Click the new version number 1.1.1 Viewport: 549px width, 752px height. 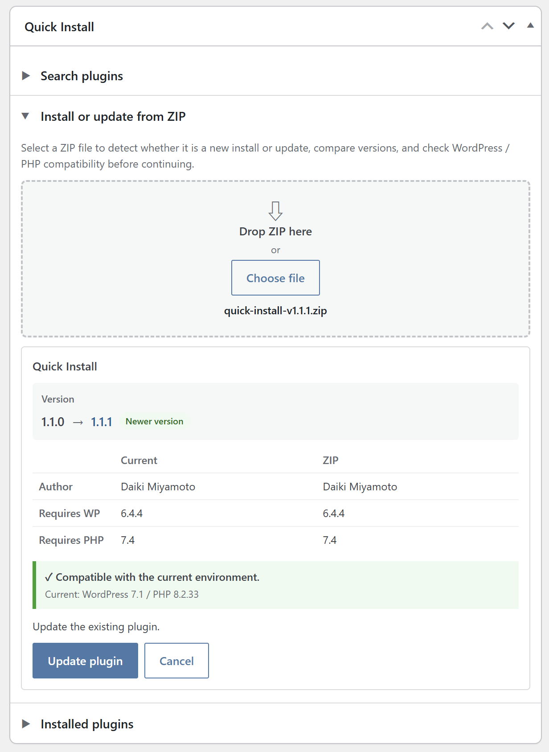click(x=102, y=422)
